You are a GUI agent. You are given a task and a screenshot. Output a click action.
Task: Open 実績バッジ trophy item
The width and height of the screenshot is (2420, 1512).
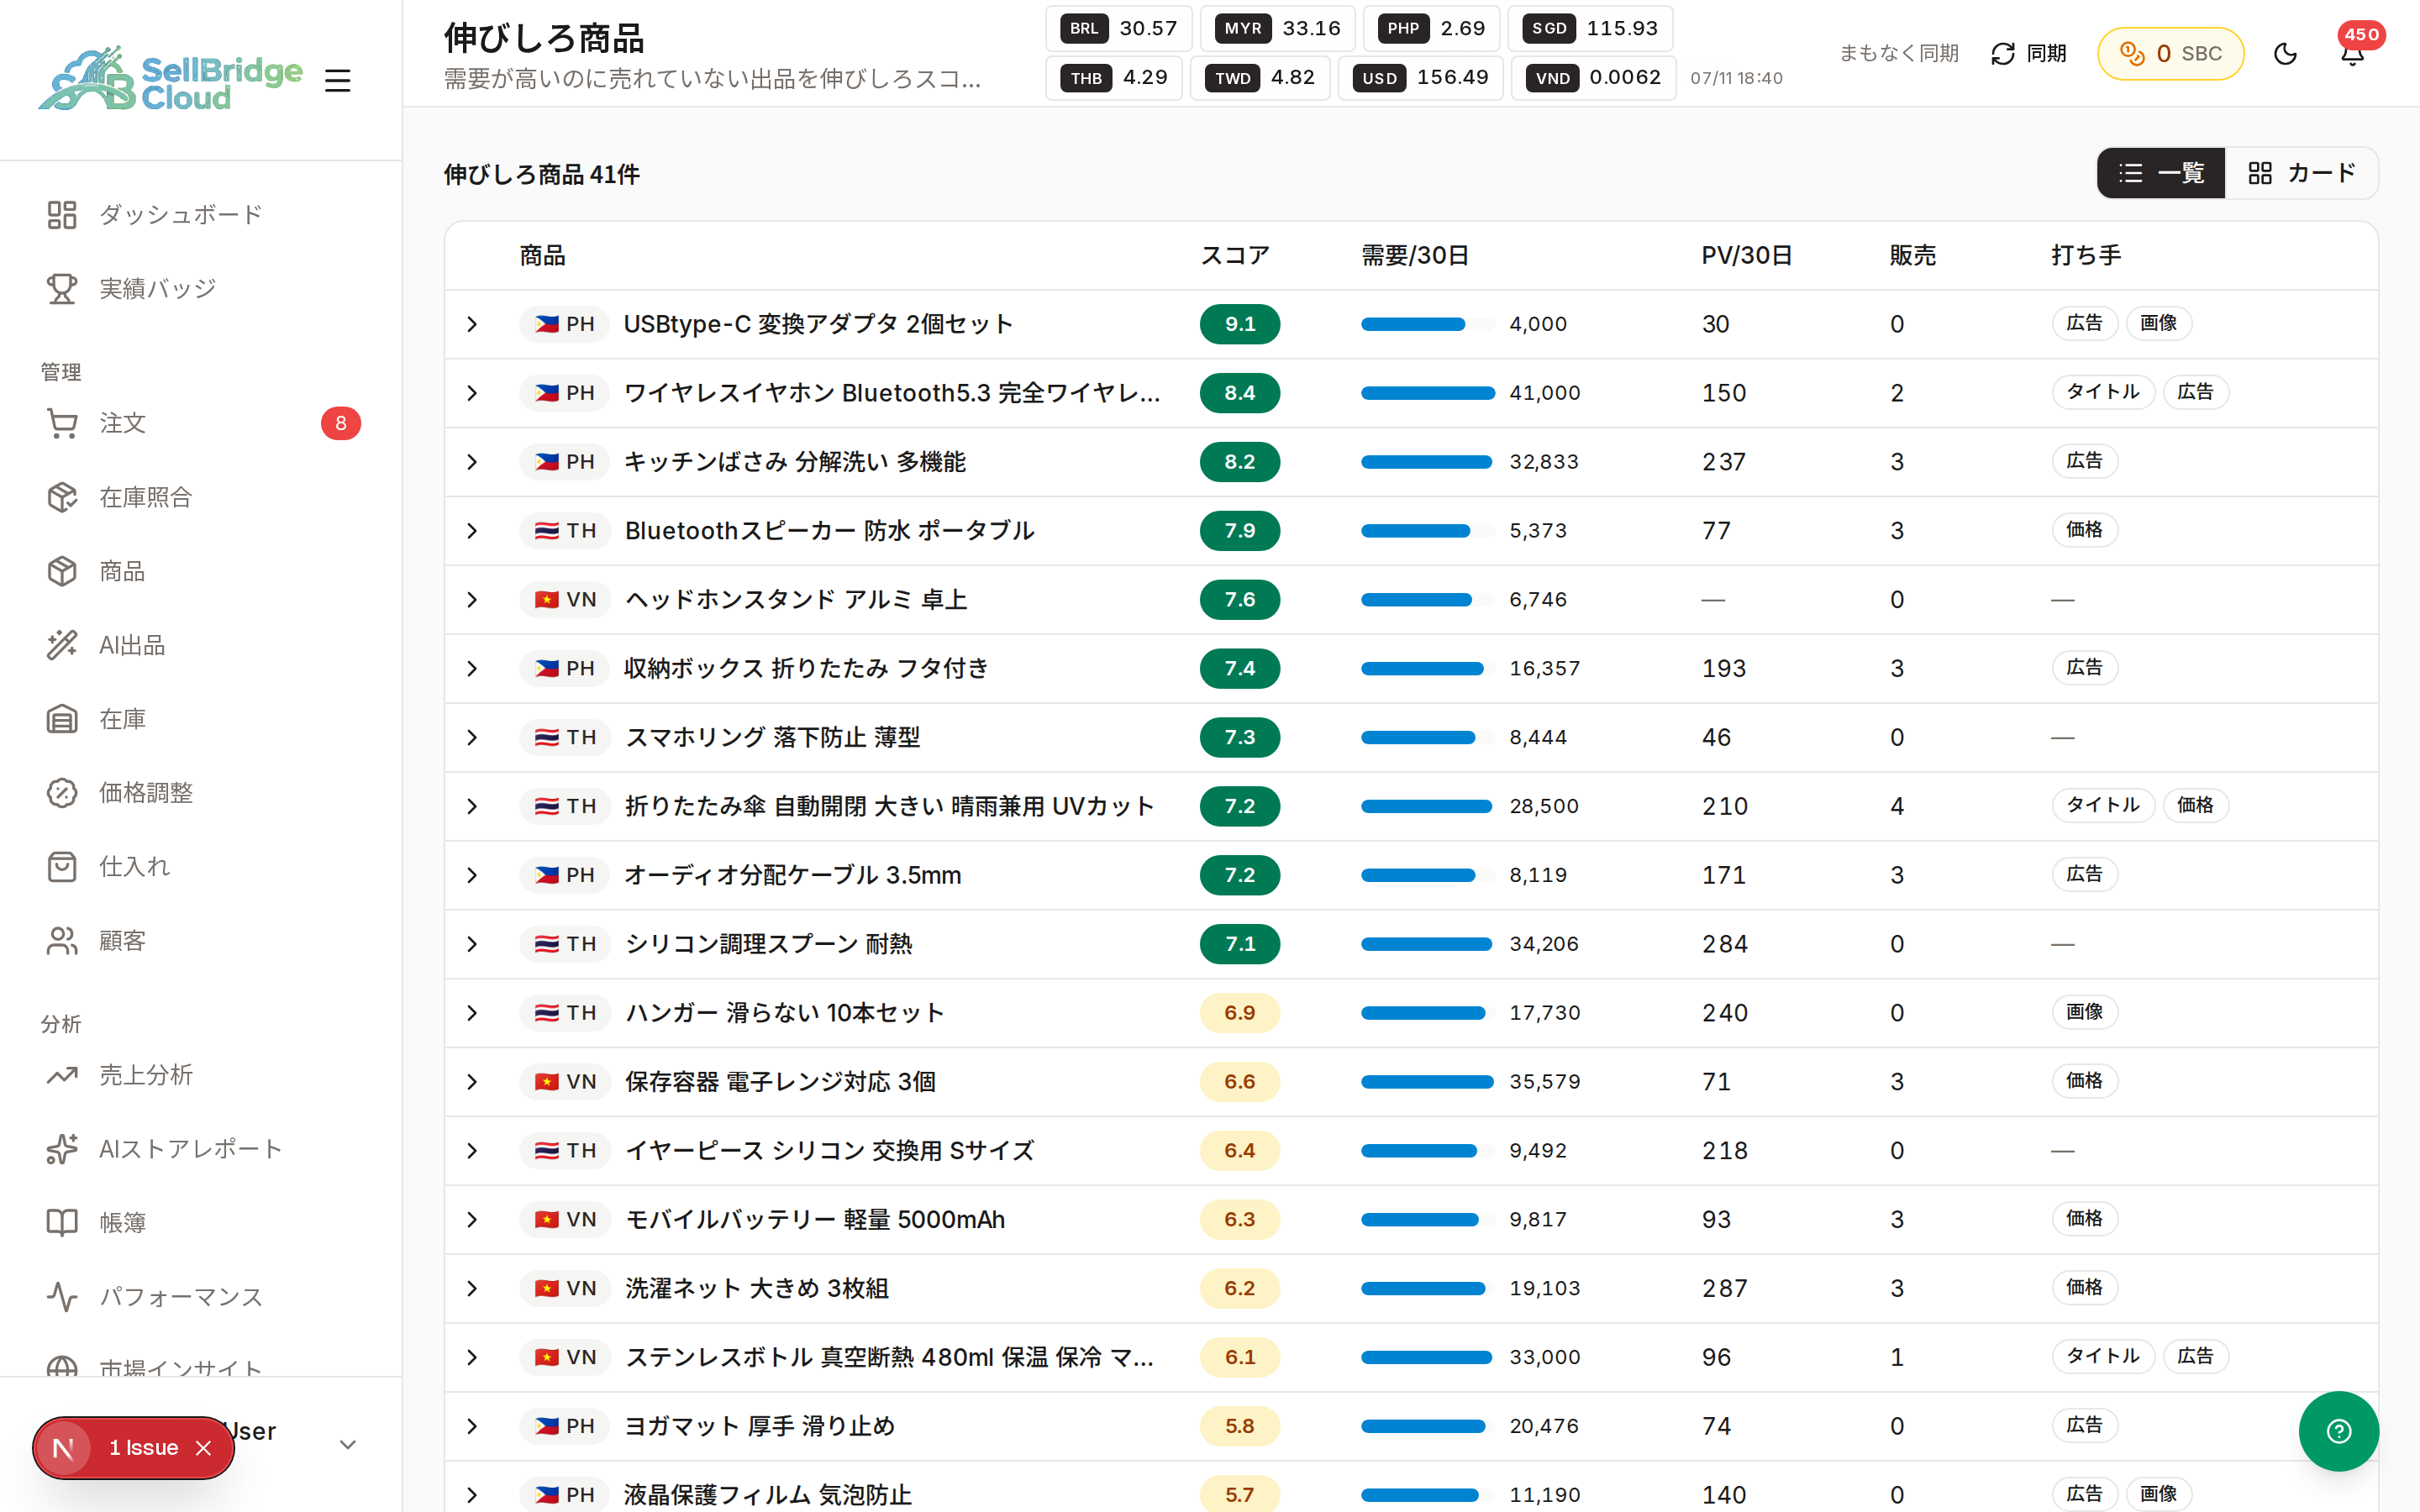click(201, 289)
